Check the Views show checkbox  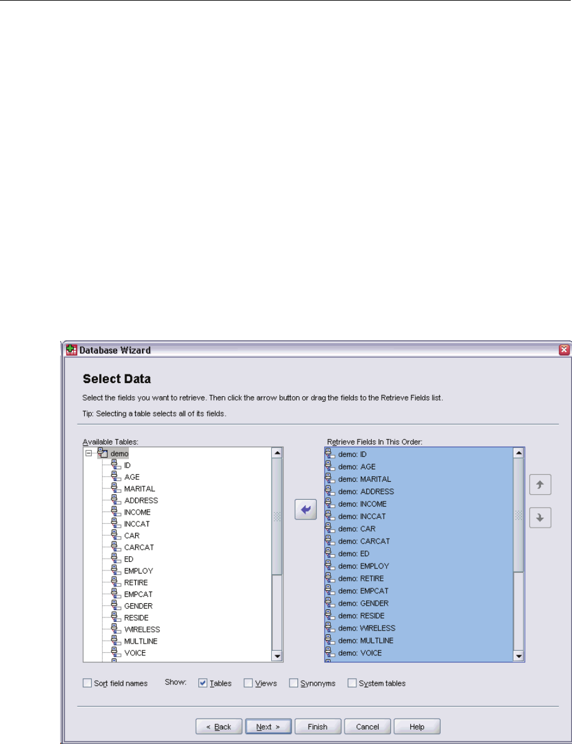(248, 683)
